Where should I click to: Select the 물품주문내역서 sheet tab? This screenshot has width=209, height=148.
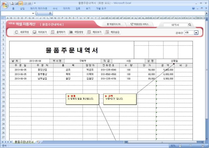[x=24, y=142]
